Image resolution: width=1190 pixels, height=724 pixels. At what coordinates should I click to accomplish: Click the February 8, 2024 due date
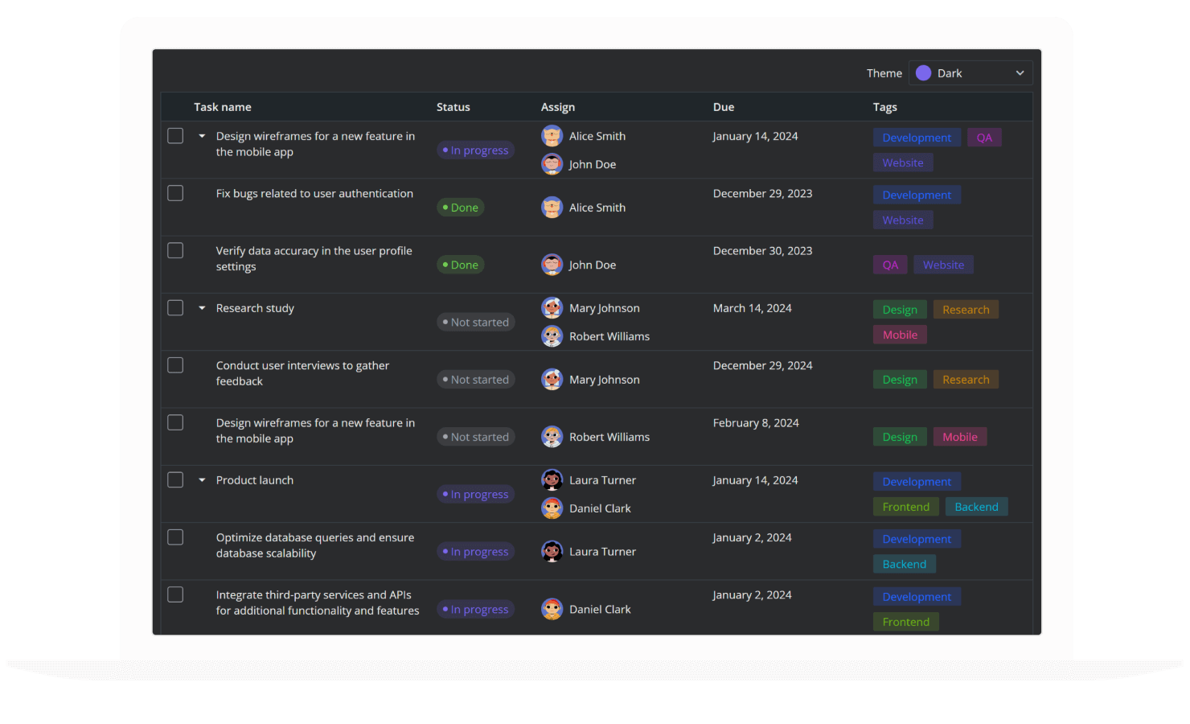coord(756,423)
